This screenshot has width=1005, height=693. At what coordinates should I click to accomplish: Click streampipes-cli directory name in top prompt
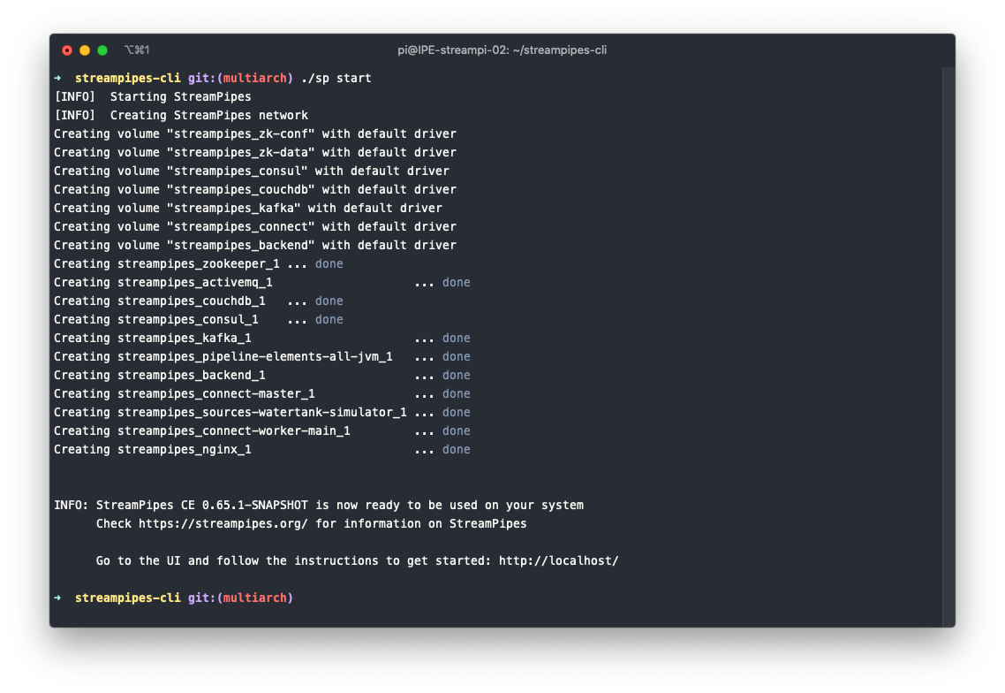(x=127, y=78)
